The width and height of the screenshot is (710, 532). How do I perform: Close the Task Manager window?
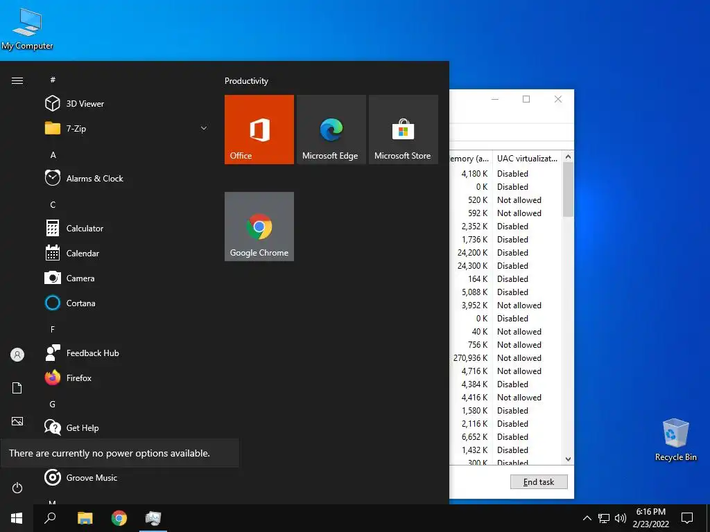(x=558, y=99)
